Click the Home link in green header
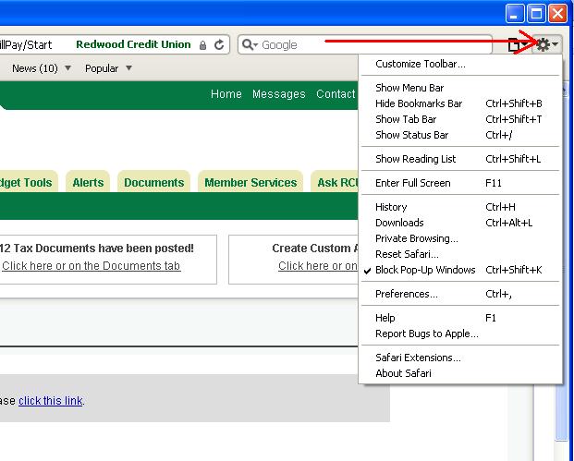The height and width of the screenshot is (461, 574). (x=226, y=94)
